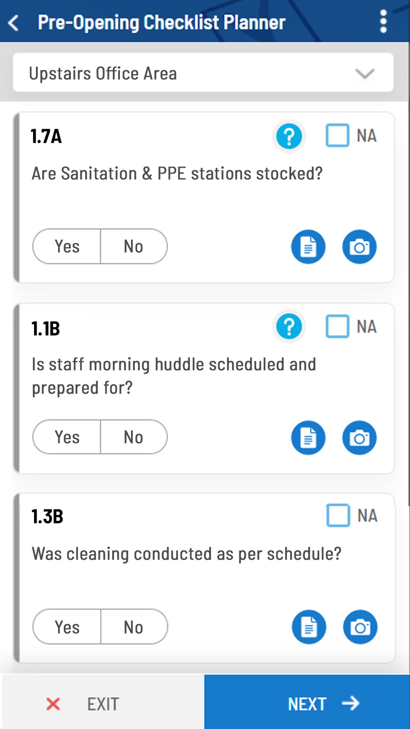This screenshot has height=729, width=410.
Task: Select Yes for cleaning conducted as scheduled
Action: 67,627
